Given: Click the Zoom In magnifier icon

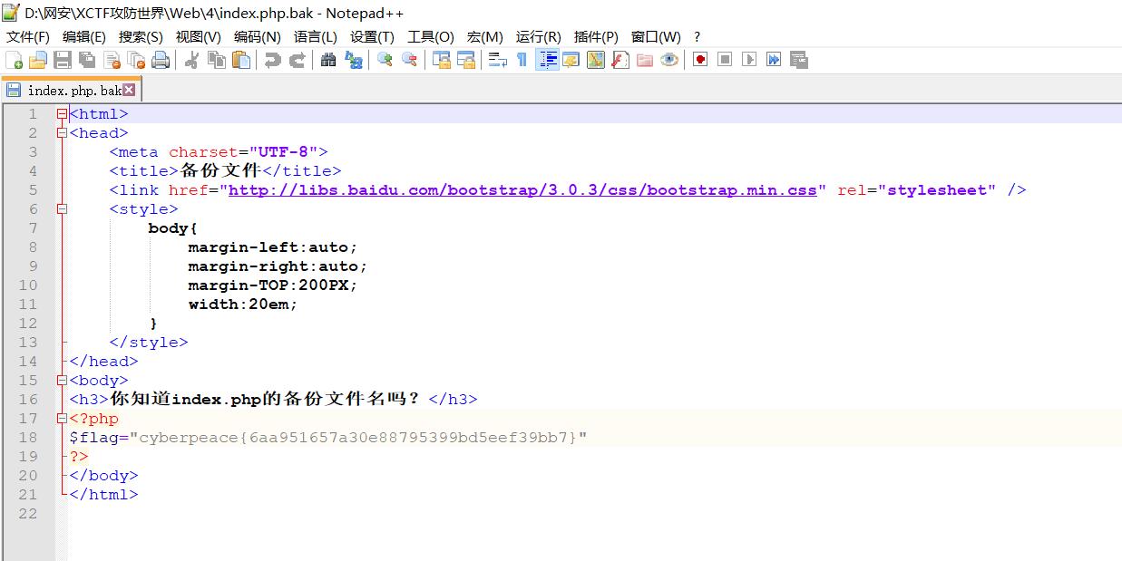Looking at the screenshot, I should pyautogui.click(x=385, y=60).
